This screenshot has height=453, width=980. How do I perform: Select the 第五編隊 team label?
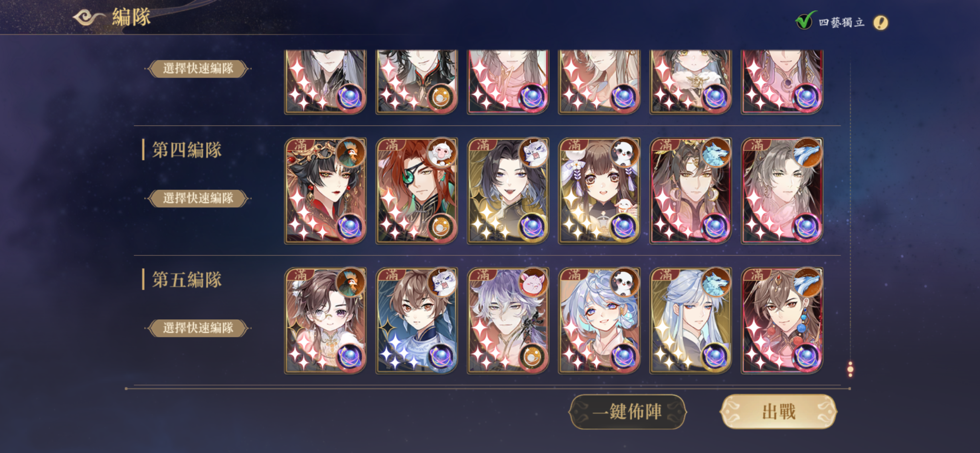187,280
